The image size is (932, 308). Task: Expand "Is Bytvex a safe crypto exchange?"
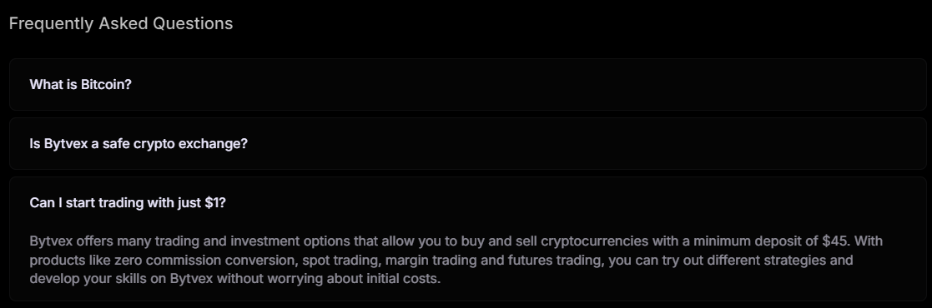[x=468, y=144]
